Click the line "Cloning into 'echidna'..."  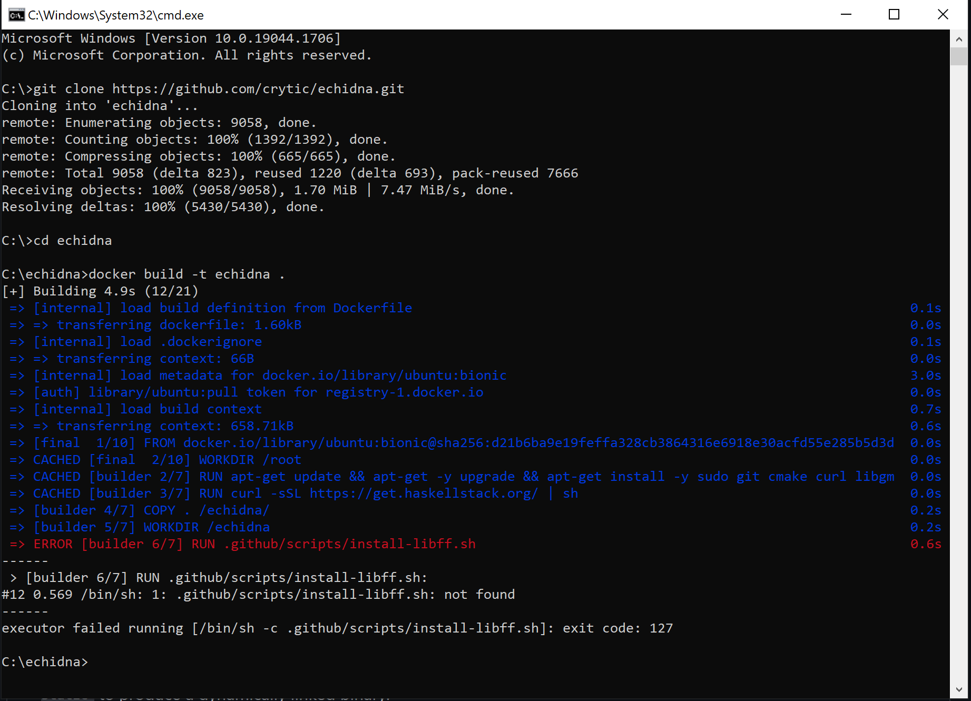(x=100, y=106)
